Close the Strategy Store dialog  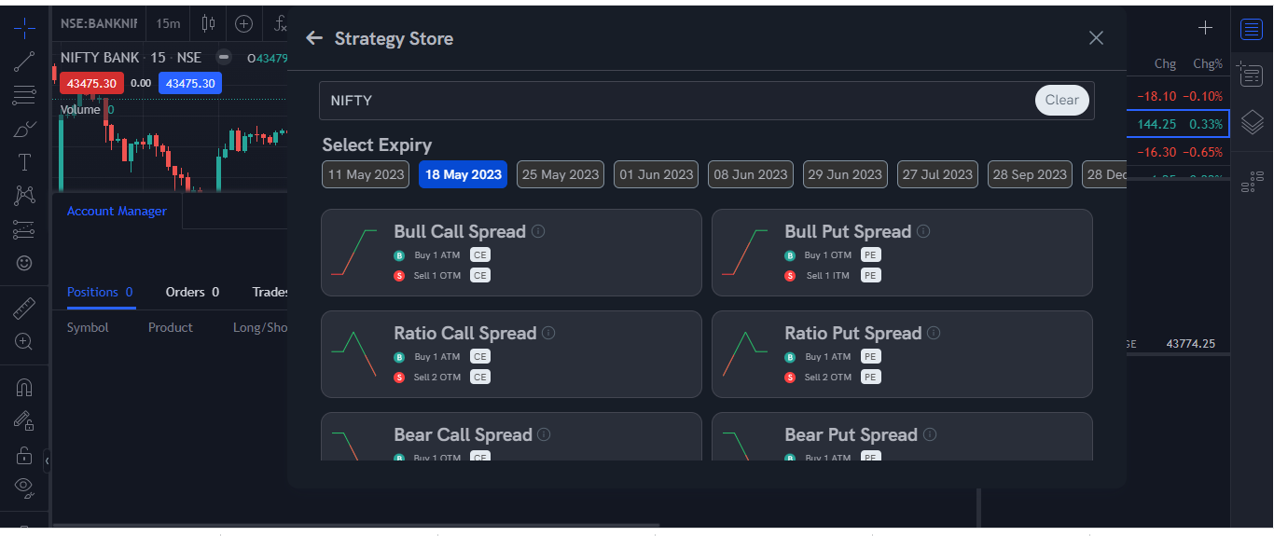1096,38
